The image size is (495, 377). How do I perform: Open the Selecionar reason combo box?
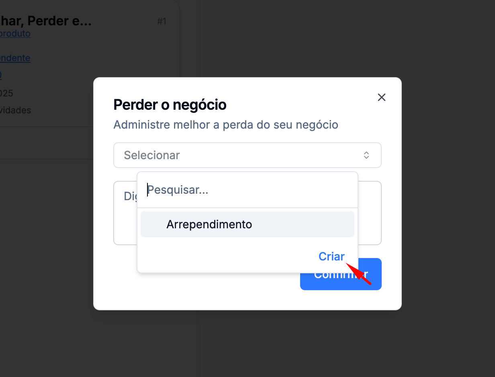[247, 155]
